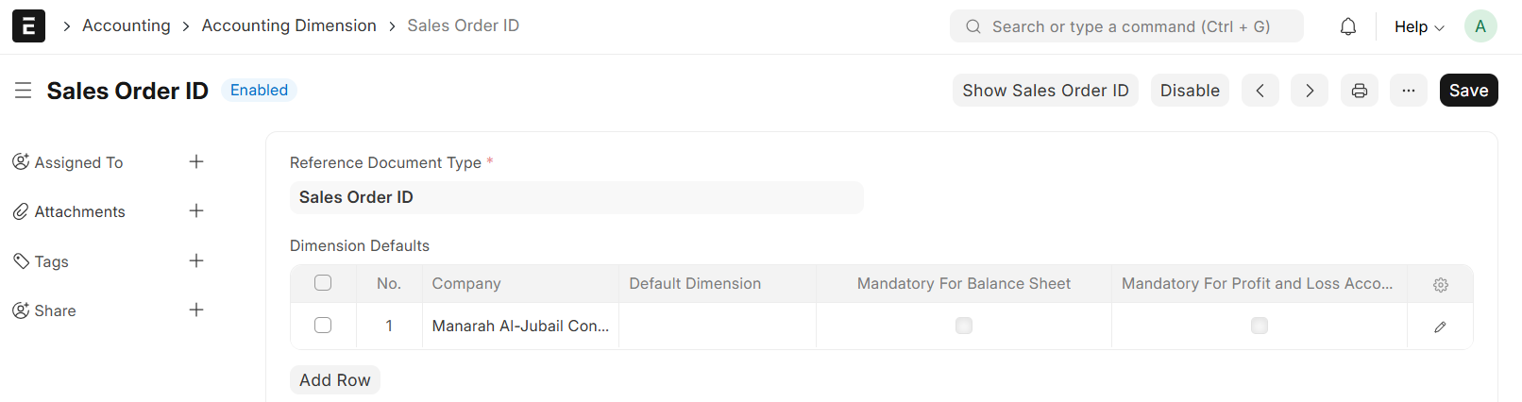
Task: Add an attachment with plus icon
Action: (x=196, y=211)
